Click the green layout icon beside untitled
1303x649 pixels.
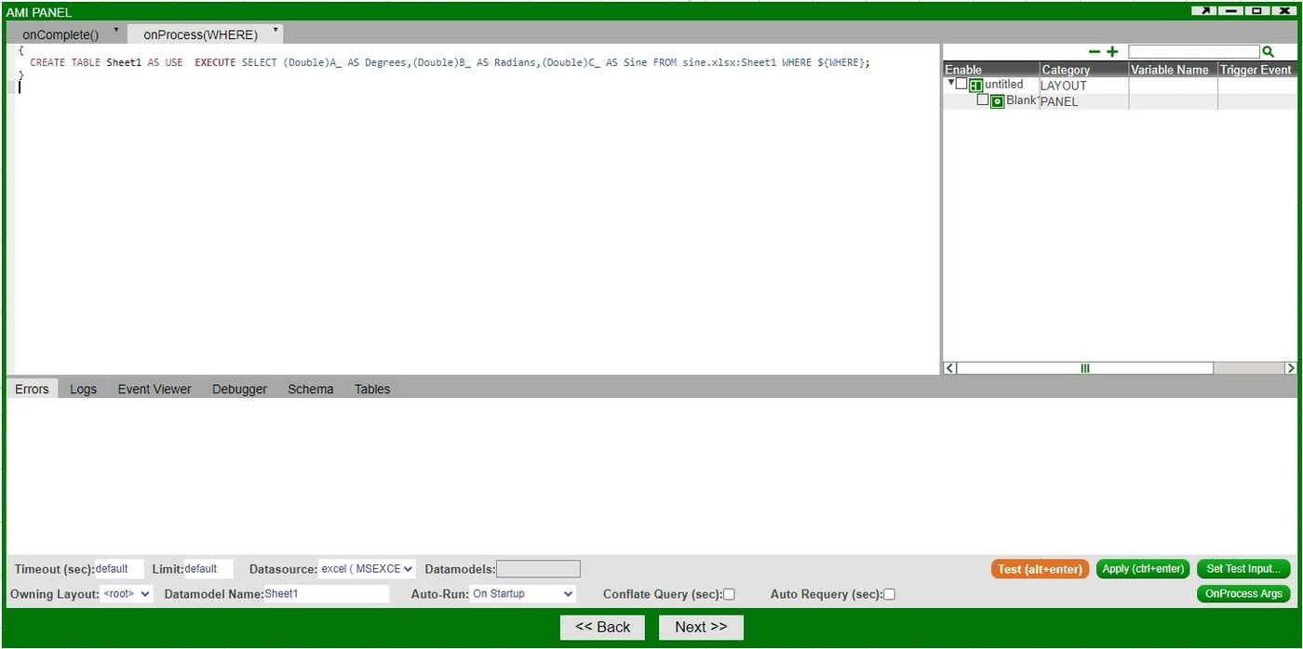975,84
